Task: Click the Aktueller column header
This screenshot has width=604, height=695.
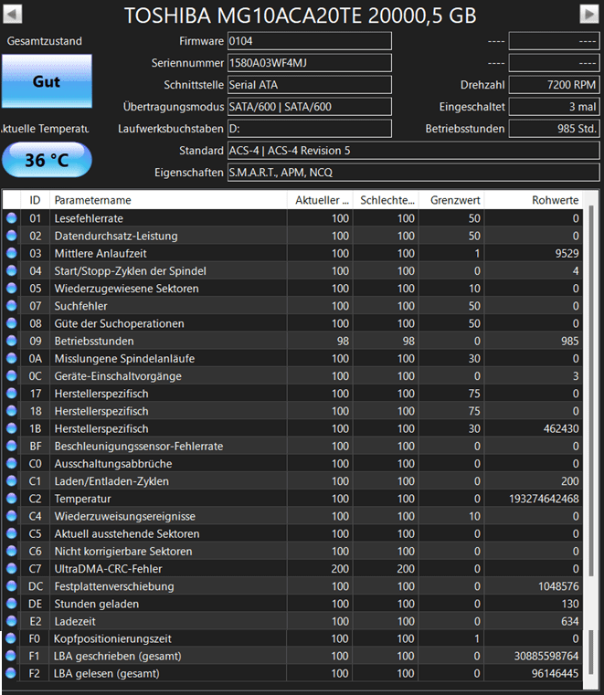Action: [320, 200]
